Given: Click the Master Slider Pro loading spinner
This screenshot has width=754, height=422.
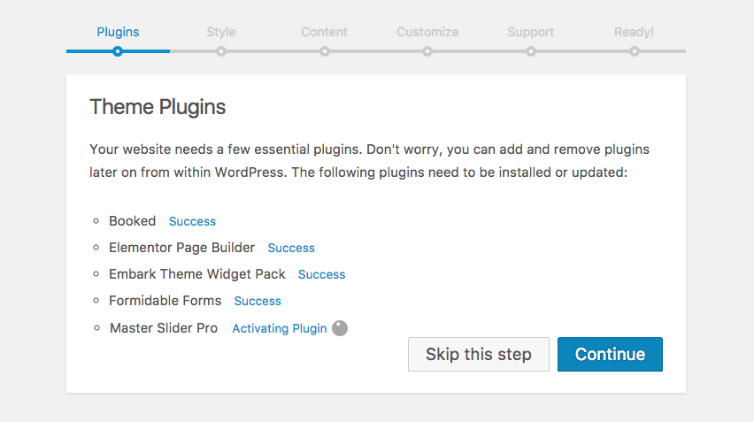Looking at the screenshot, I should [340, 328].
